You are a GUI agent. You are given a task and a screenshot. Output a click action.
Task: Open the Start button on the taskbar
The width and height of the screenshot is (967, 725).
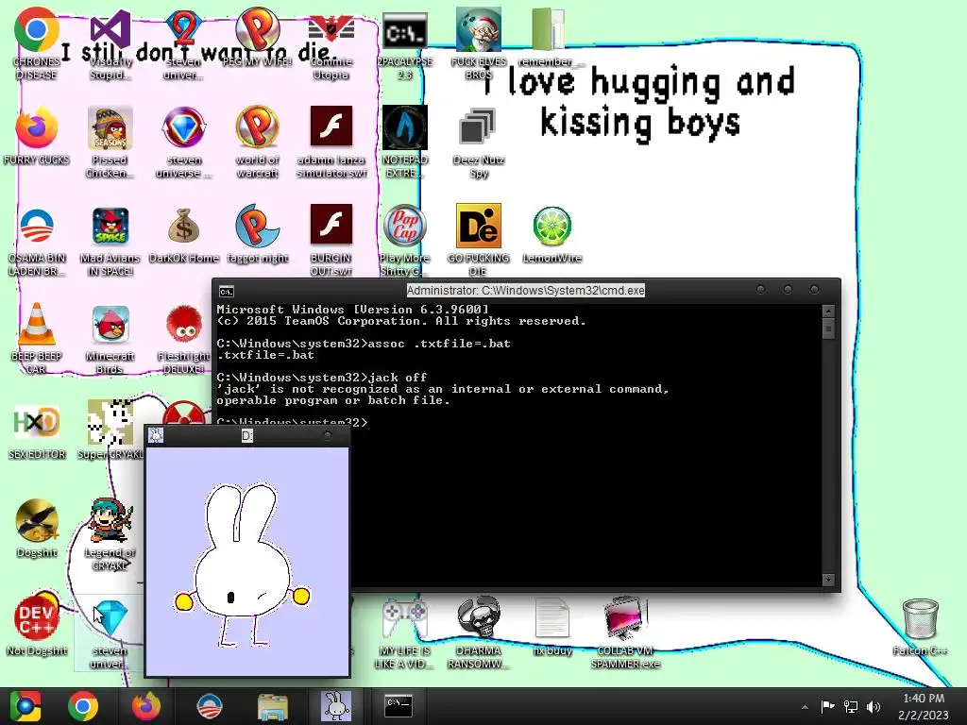(x=25, y=706)
